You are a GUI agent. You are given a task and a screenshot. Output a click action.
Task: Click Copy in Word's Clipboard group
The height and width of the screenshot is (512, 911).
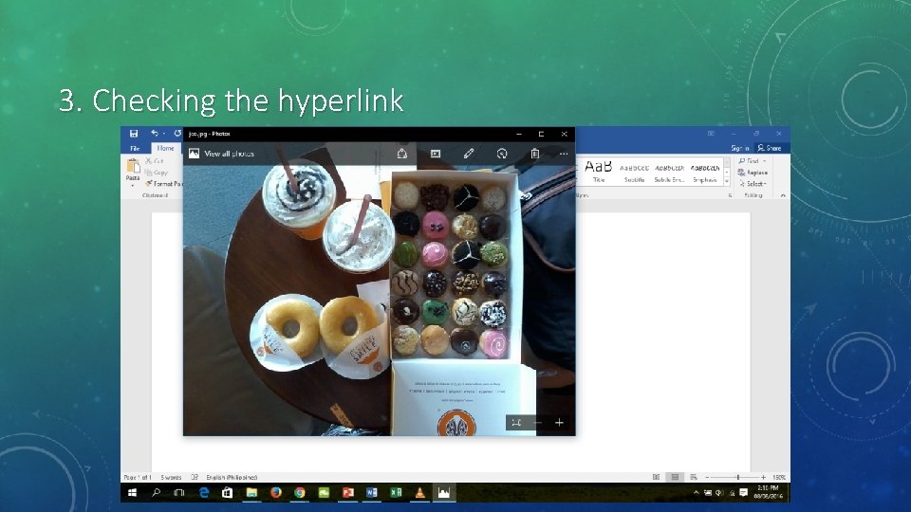tap(157, 173)
